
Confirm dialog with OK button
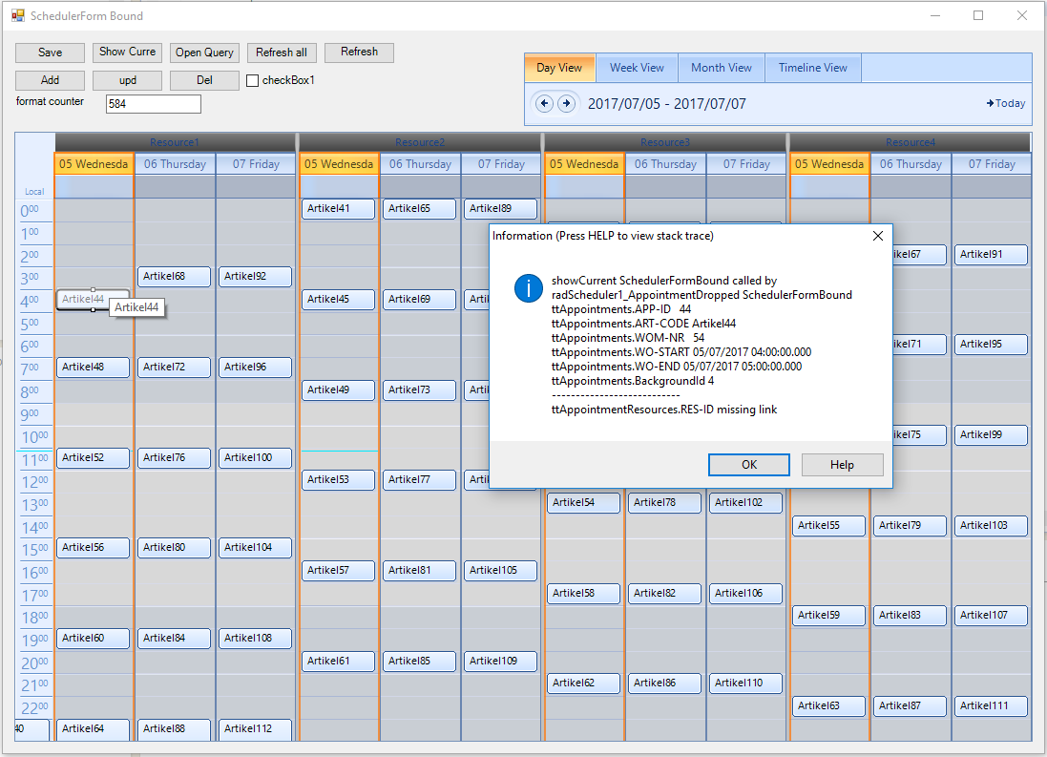[749, 465]
